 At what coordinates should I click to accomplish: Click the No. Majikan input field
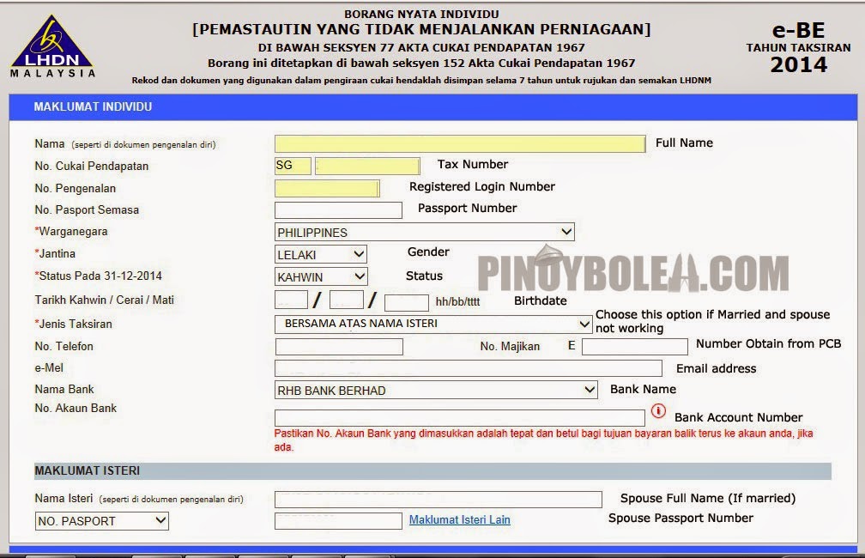coord(635,347)
